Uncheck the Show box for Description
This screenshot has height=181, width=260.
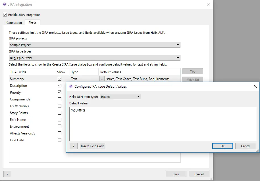pos(59,85)
